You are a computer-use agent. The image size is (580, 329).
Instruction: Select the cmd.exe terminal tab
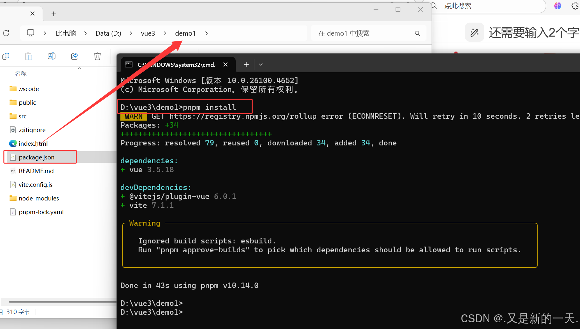pos(178,65)
